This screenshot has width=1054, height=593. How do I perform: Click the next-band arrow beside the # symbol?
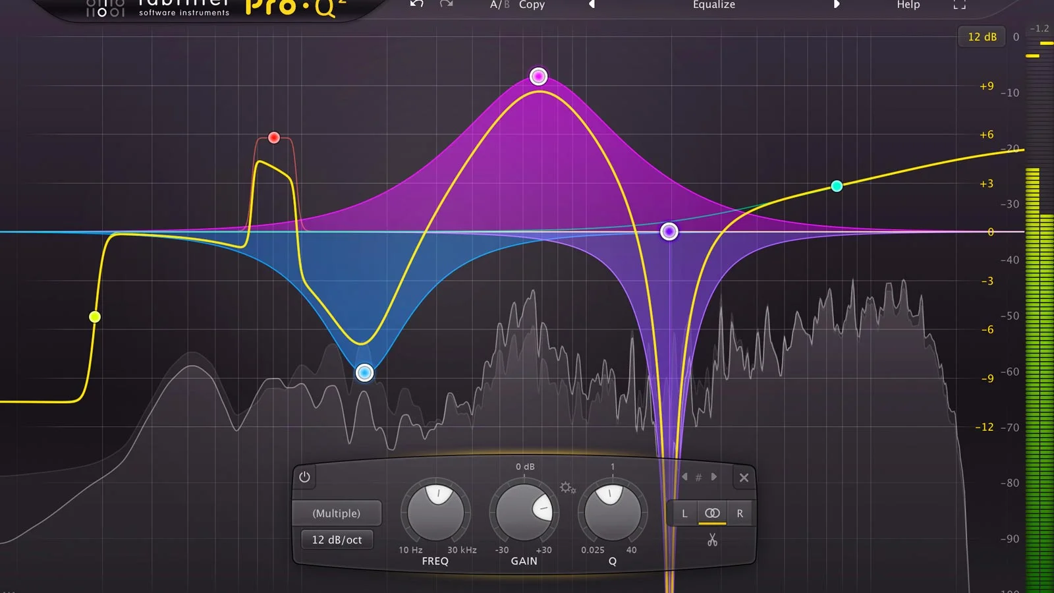714,478
